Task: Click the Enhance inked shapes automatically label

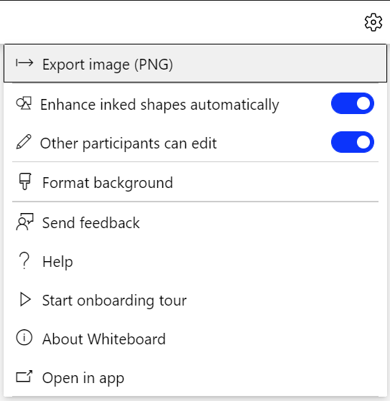Action: (x=159, y=105)
